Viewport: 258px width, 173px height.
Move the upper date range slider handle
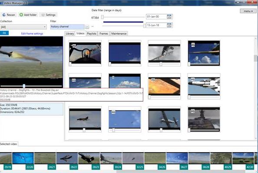pyautogui.click(x=103, y=17)
